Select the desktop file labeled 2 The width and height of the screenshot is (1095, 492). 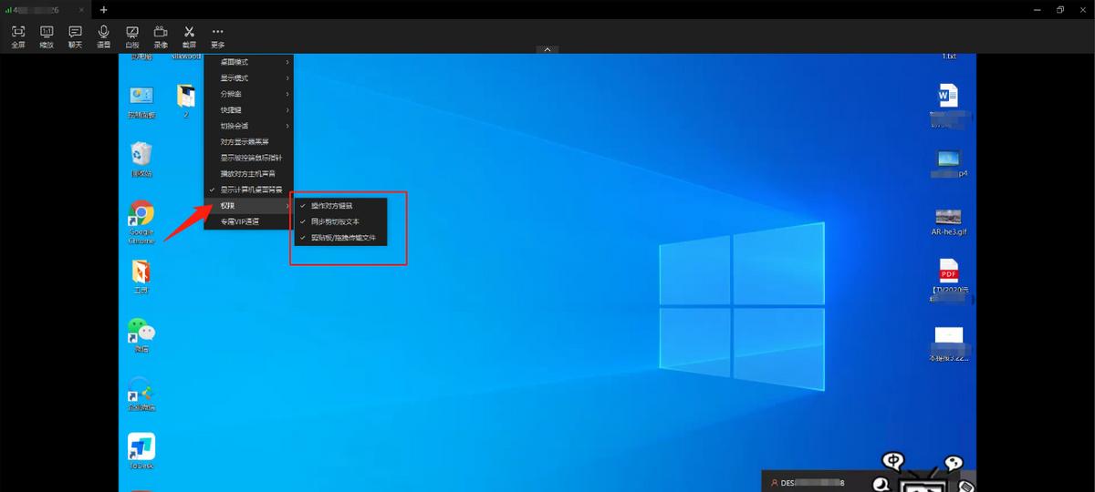click(x=186, y=101)
